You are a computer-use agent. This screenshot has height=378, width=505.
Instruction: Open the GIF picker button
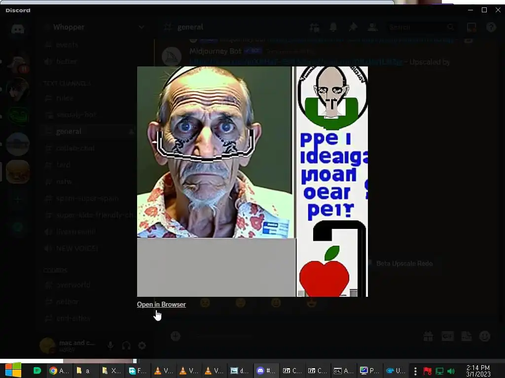[x=447, y=336]
